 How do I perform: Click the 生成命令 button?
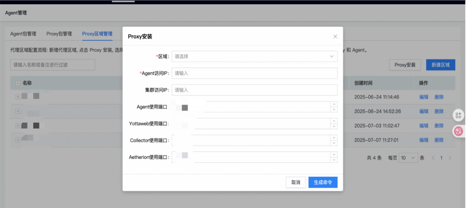[x=323, y=182]
